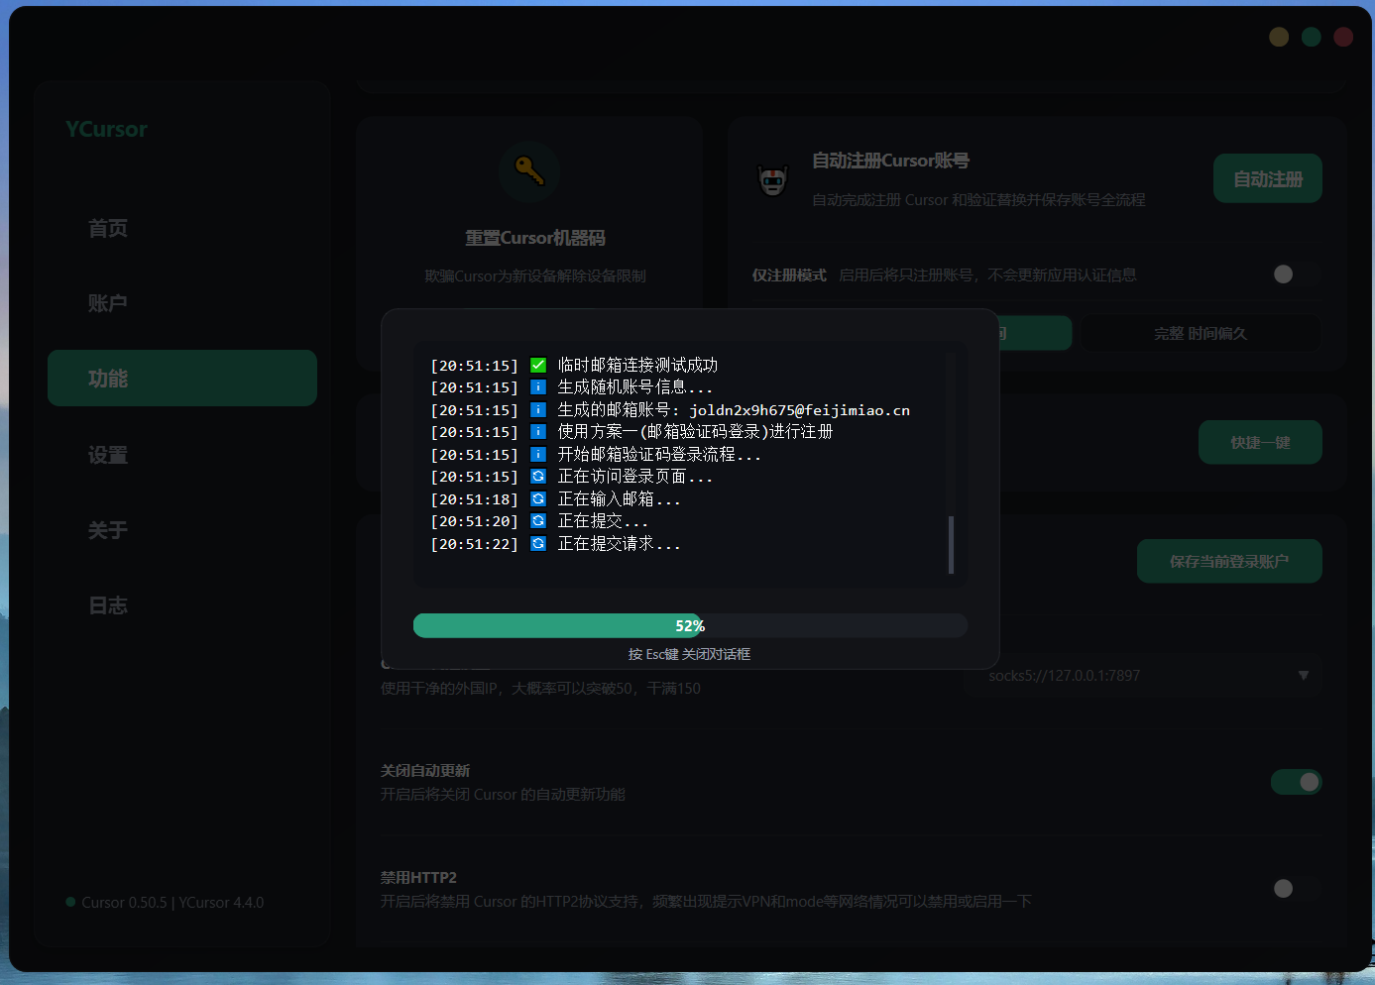1375x985 pixels.
Task: Click the 52% progress bar
Action: pos(690,625)
